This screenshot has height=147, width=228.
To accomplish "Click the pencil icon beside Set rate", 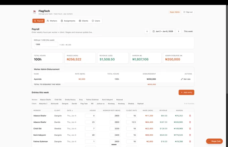I will (182, 79).
